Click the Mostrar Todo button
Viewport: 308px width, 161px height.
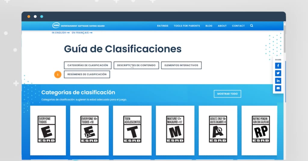(227, 94)
